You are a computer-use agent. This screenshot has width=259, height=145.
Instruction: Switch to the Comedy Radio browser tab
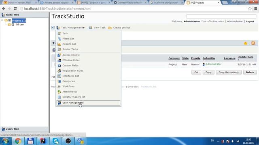point(130,3)
